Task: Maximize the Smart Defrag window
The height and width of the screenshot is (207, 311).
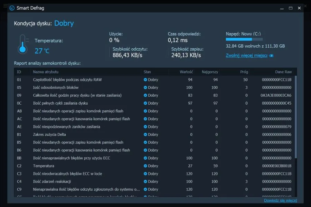Action: [291, 8]
